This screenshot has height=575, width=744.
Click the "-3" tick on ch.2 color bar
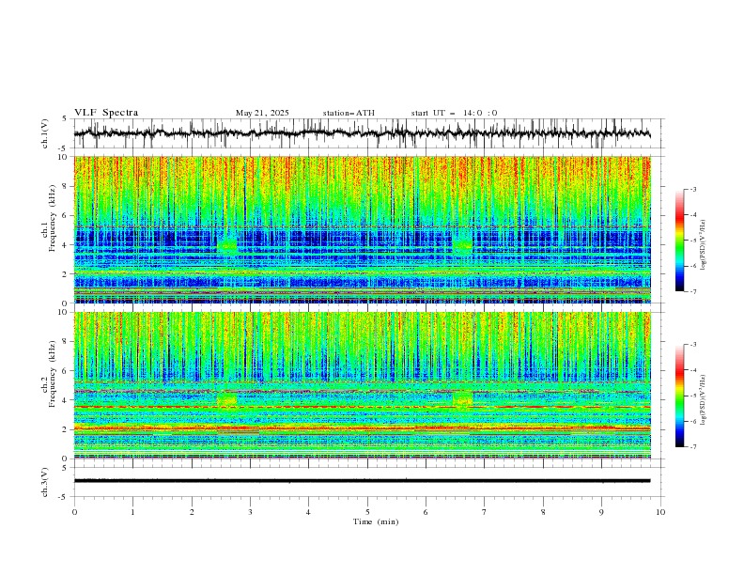click(x=692, y=345)
